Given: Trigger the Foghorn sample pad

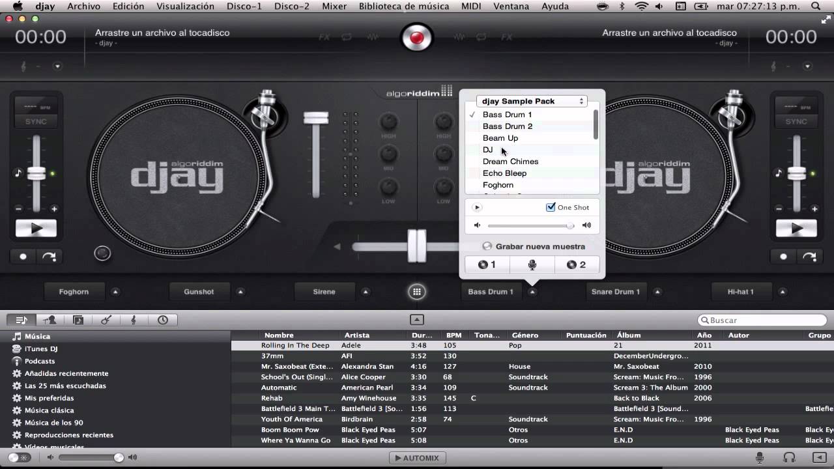Looking at the screenshot, I should [74, 292].
